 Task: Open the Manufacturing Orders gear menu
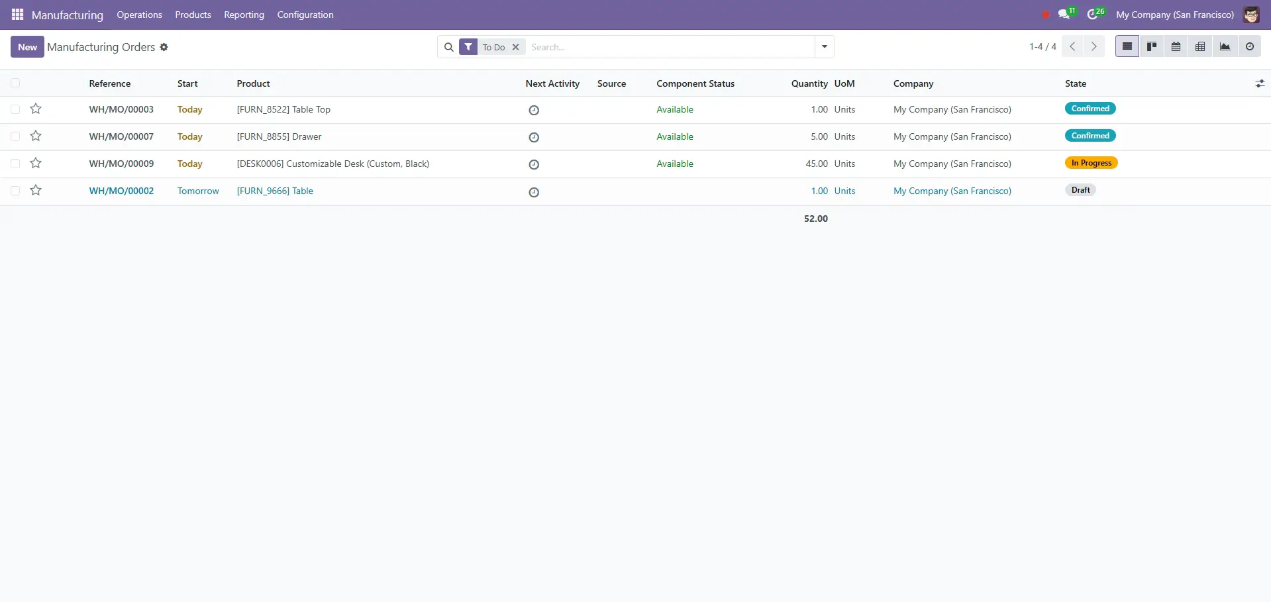point(164,47)
